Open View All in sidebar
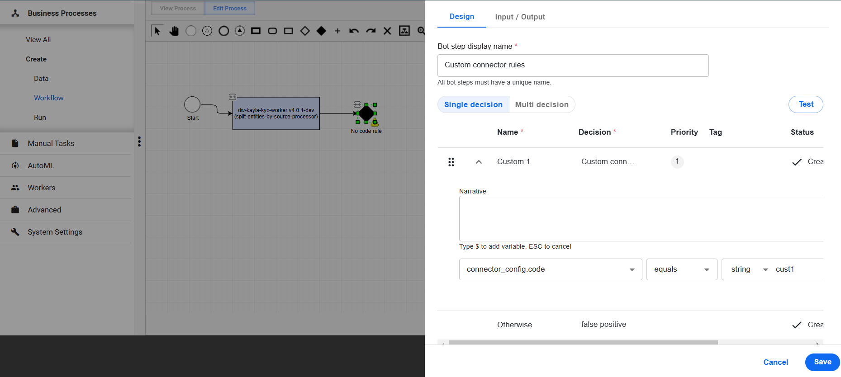The height and width of the screenshot is (377, 841). tap(38, 40)
